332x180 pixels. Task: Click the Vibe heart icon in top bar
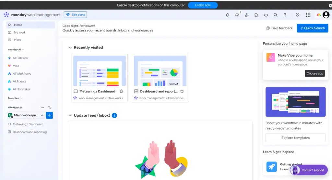click(298, 15)
